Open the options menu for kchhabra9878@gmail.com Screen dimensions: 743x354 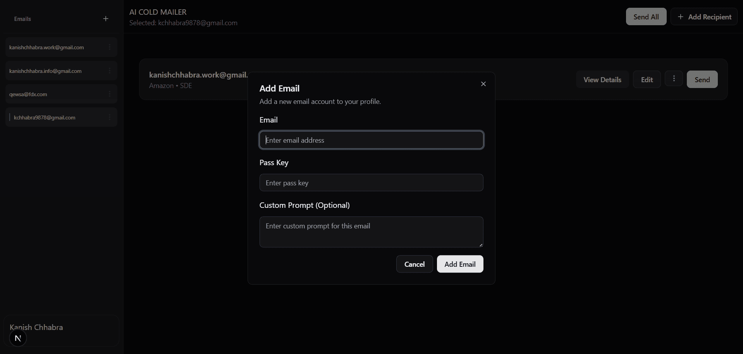point(110,117)
